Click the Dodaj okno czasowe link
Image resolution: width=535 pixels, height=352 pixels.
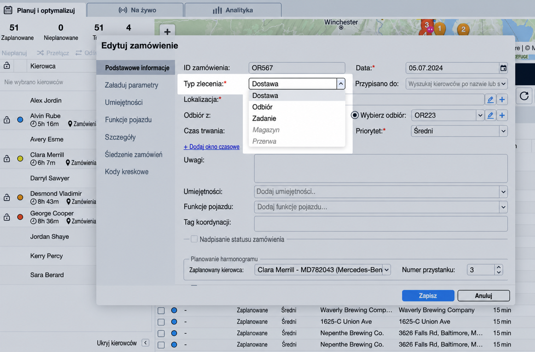click(212, 147)
